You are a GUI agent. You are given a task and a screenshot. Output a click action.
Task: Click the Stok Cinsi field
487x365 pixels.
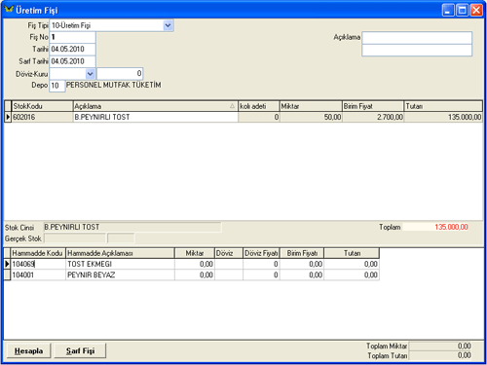click(x=132, y=227)
